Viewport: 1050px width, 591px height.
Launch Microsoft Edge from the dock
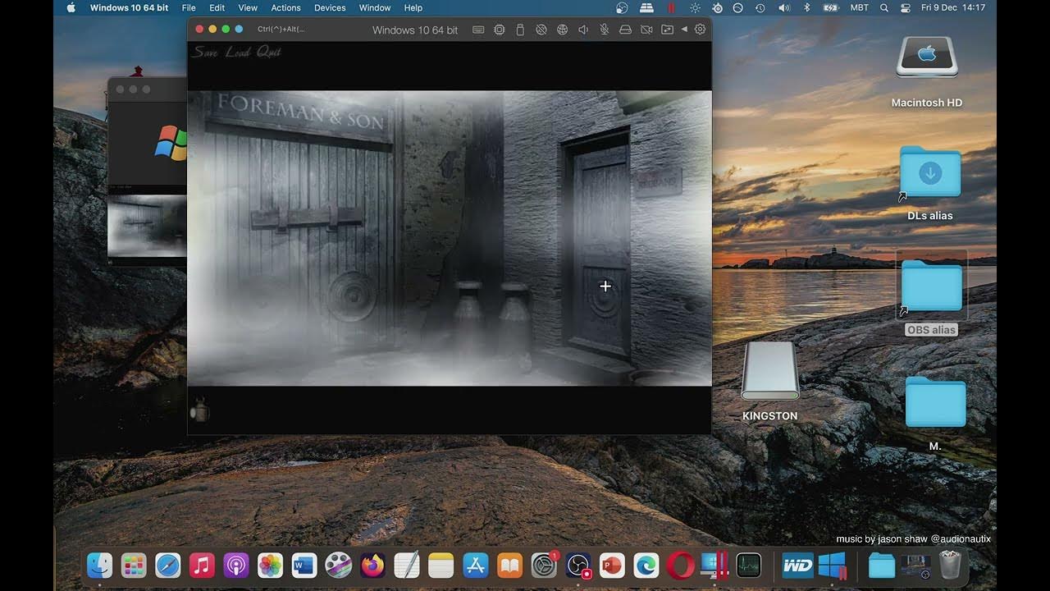click(646, 565)
